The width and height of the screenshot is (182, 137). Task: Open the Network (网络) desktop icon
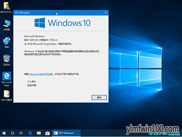(x=7, y=43)
